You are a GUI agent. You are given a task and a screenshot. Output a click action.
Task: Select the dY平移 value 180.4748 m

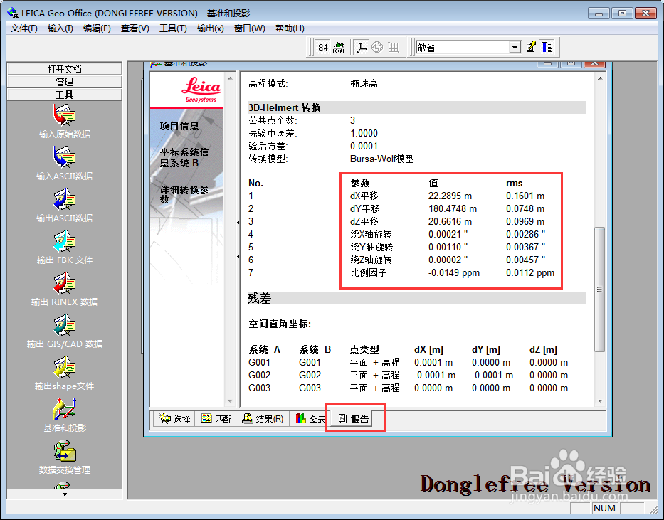(452, 208)
